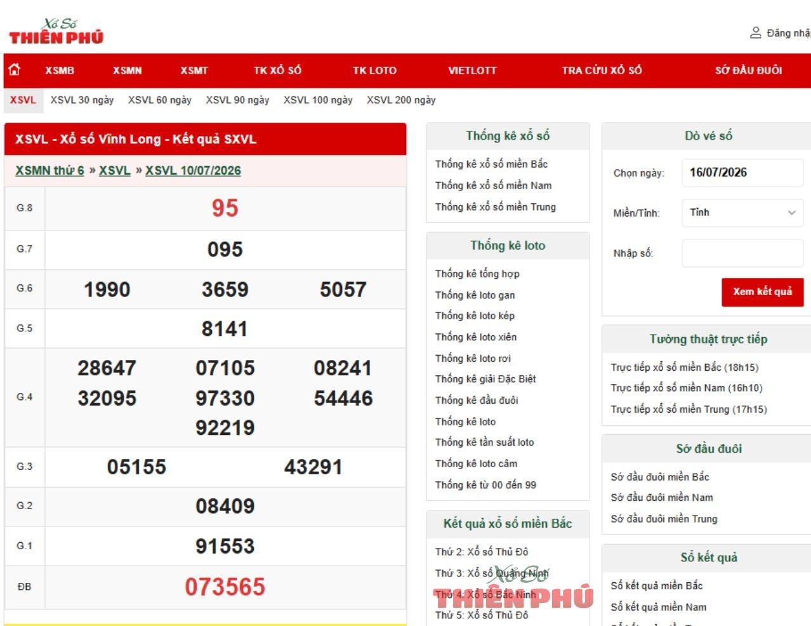Click the G.1 result 91553
811x626 pixels.
(x=225, y=546)
